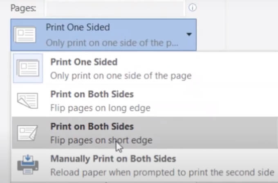This screenshot has width=278, height=183.
Task: Click the selected 'Print One Sided' combo box title
Action: [x=78, y=28]
